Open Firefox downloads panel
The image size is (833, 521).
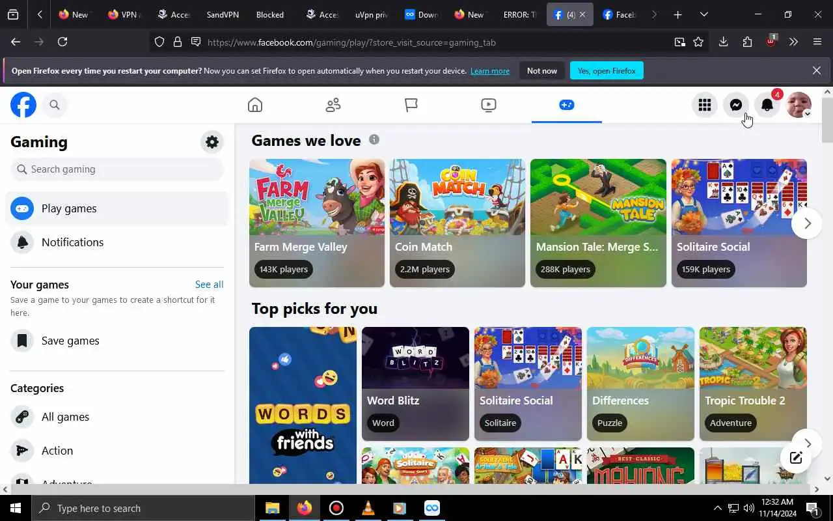pyautogui.click(x=723, y=42)
